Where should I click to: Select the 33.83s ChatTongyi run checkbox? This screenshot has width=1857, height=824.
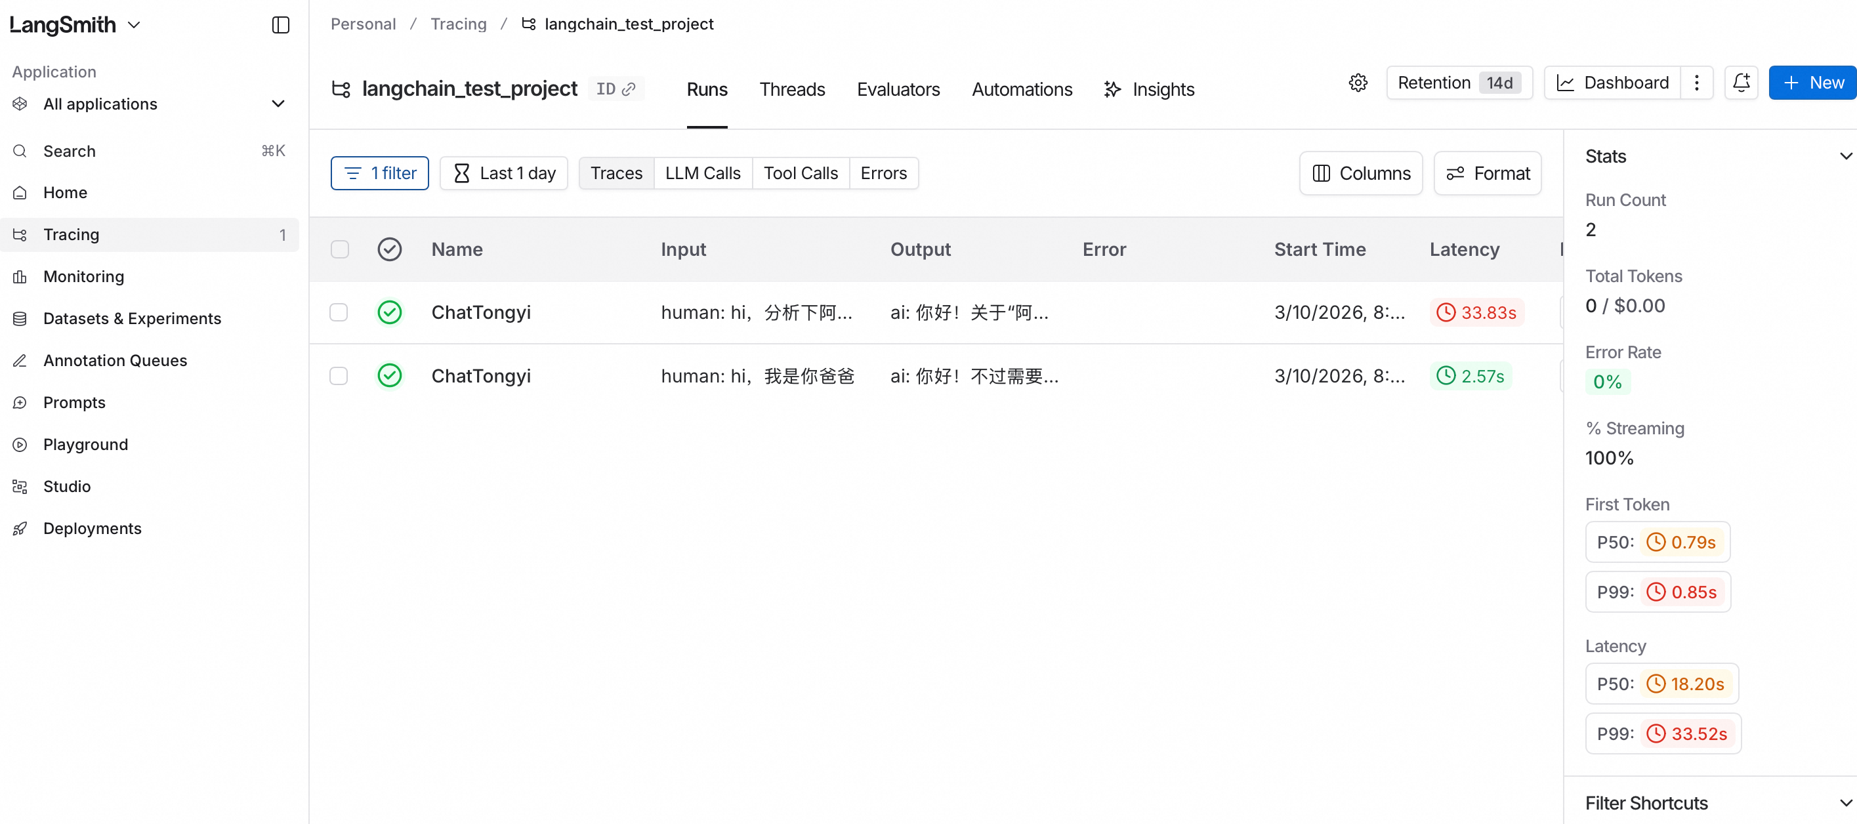coord(339,312)
